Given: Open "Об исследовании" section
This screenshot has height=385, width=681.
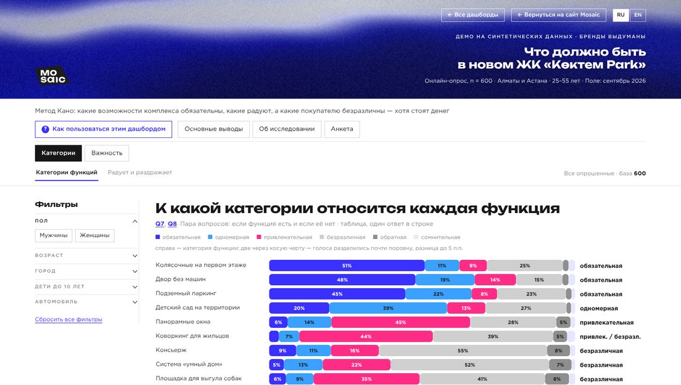Looking at the screenshot, I should click(287, 129).
